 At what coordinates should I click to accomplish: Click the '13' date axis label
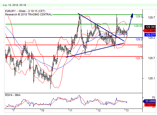(127, 110)
